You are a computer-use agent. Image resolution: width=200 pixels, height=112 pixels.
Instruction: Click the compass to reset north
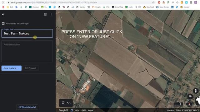click(189, 104)
